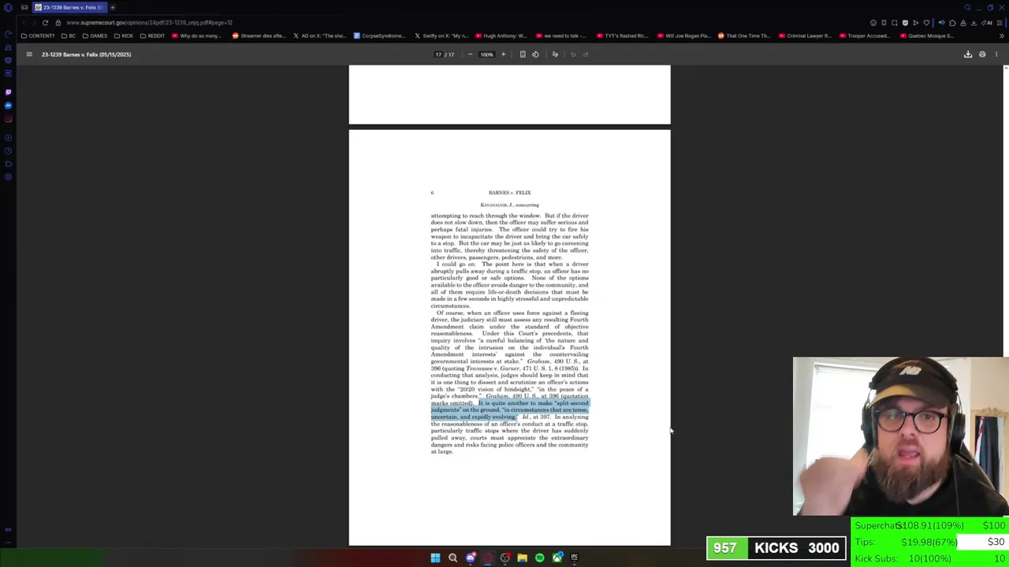The image size is (1009, 567).
Task: Zoom out the PDF with minus button
Action: tap(470, 54)
